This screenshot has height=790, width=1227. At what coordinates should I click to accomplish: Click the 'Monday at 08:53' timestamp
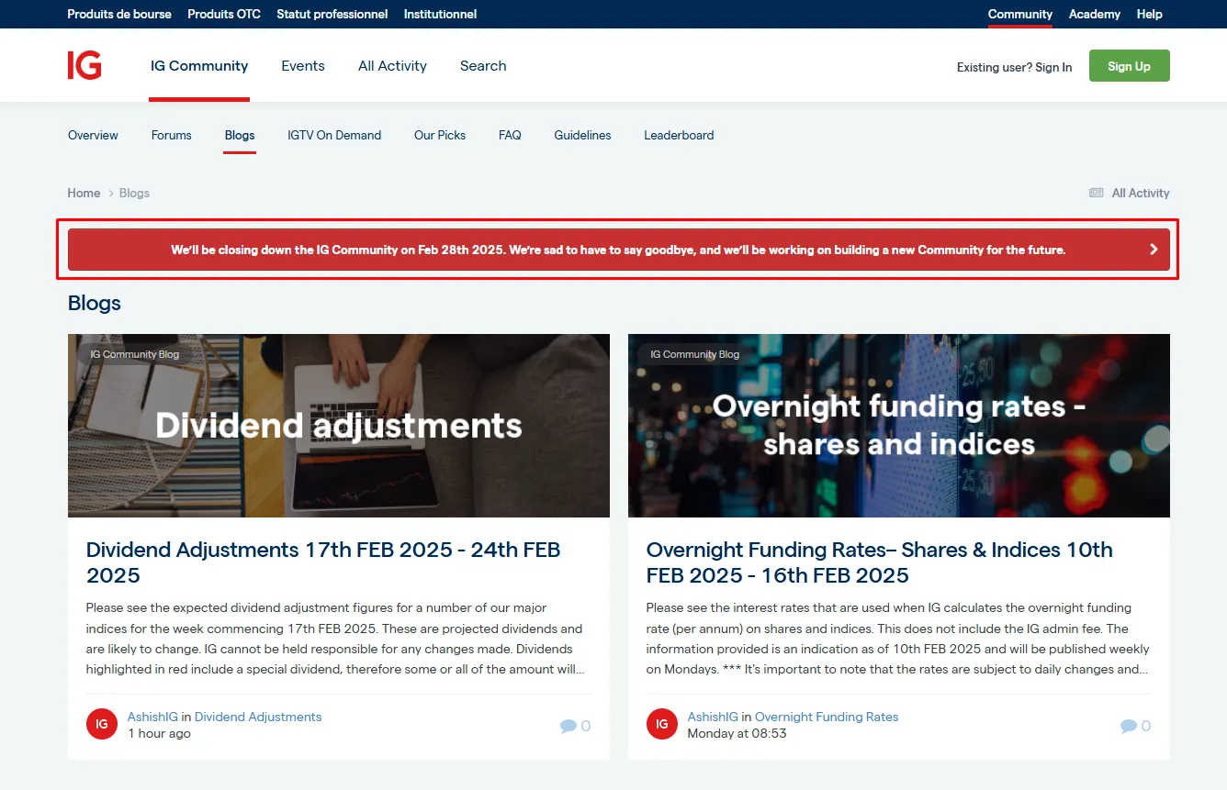click(737, 733)
